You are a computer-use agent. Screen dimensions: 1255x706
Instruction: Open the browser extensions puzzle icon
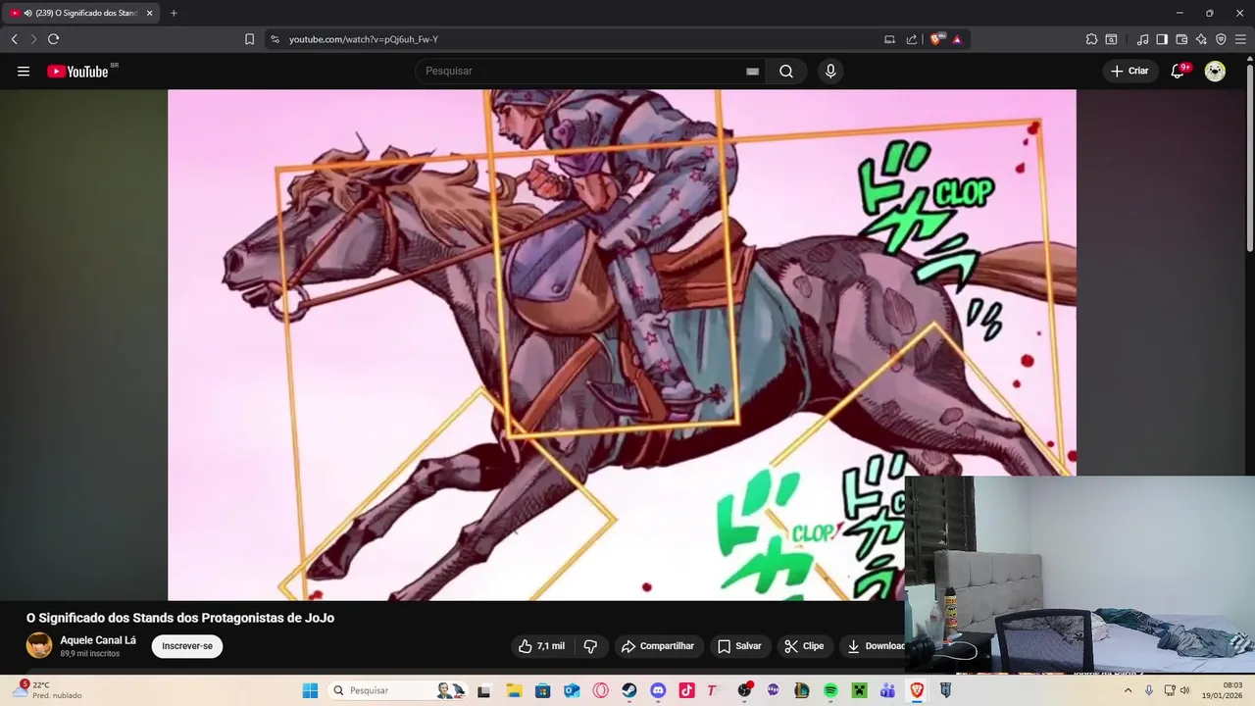pyautogui.click(x=1091, y=39)
